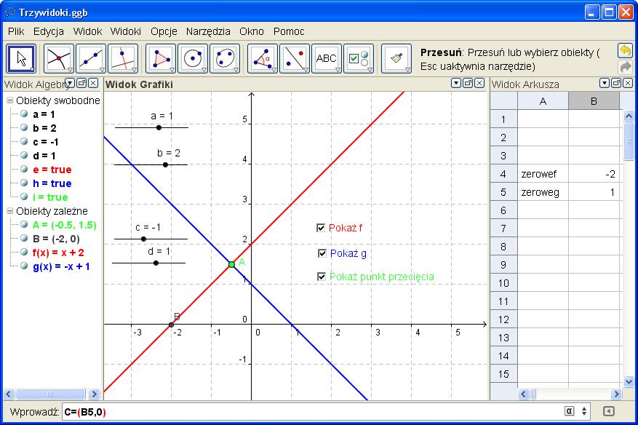Toggle visibility bullet of f(x) = x + 2
Image resolution: width=638 pixels, height=425 pixels.
tap(24, 253)
